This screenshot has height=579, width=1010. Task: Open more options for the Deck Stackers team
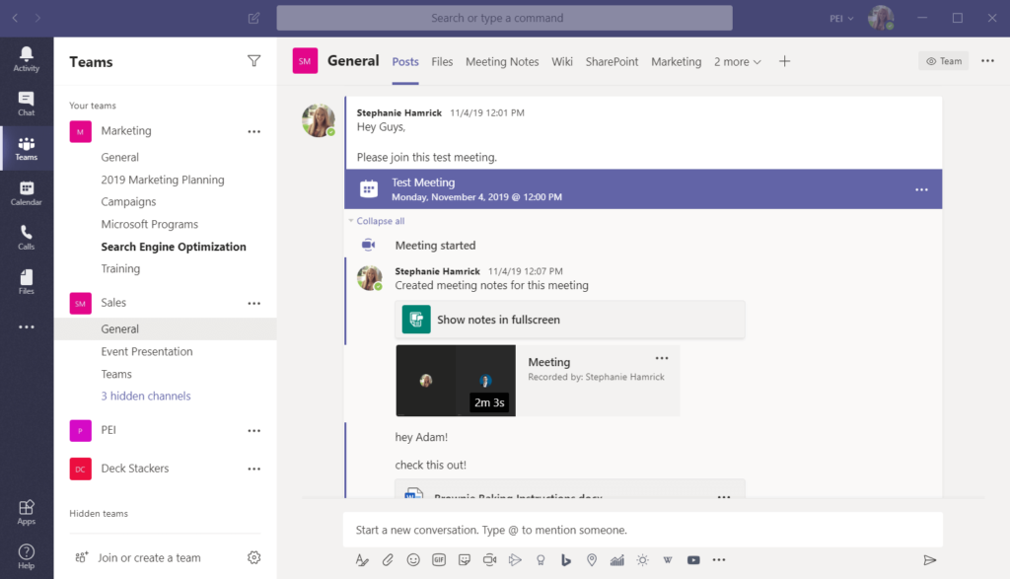[x=253, y=469]
